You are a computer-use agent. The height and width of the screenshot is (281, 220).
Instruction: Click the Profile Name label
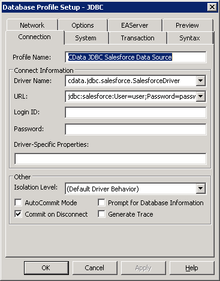pyautogui.click(x=32, y=57)
